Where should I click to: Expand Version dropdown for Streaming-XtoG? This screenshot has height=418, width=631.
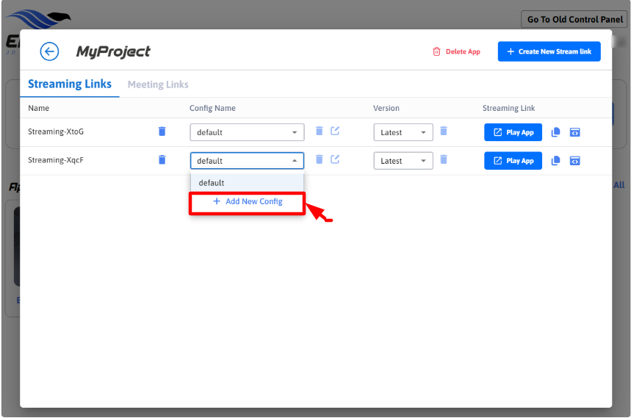(403, 132)
